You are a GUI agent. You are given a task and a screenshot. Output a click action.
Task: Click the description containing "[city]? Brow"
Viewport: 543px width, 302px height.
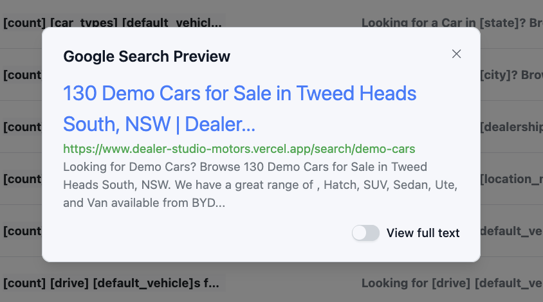(511, 75)
